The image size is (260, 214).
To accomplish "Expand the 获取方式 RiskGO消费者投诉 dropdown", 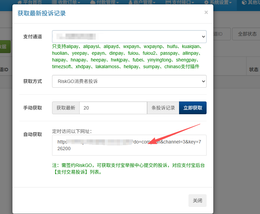I will [129, 81].
